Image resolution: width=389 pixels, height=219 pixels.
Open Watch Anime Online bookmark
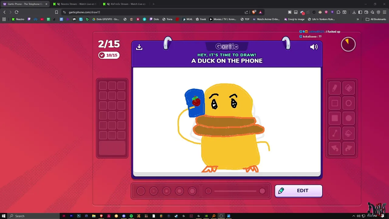tap(266, 19)
